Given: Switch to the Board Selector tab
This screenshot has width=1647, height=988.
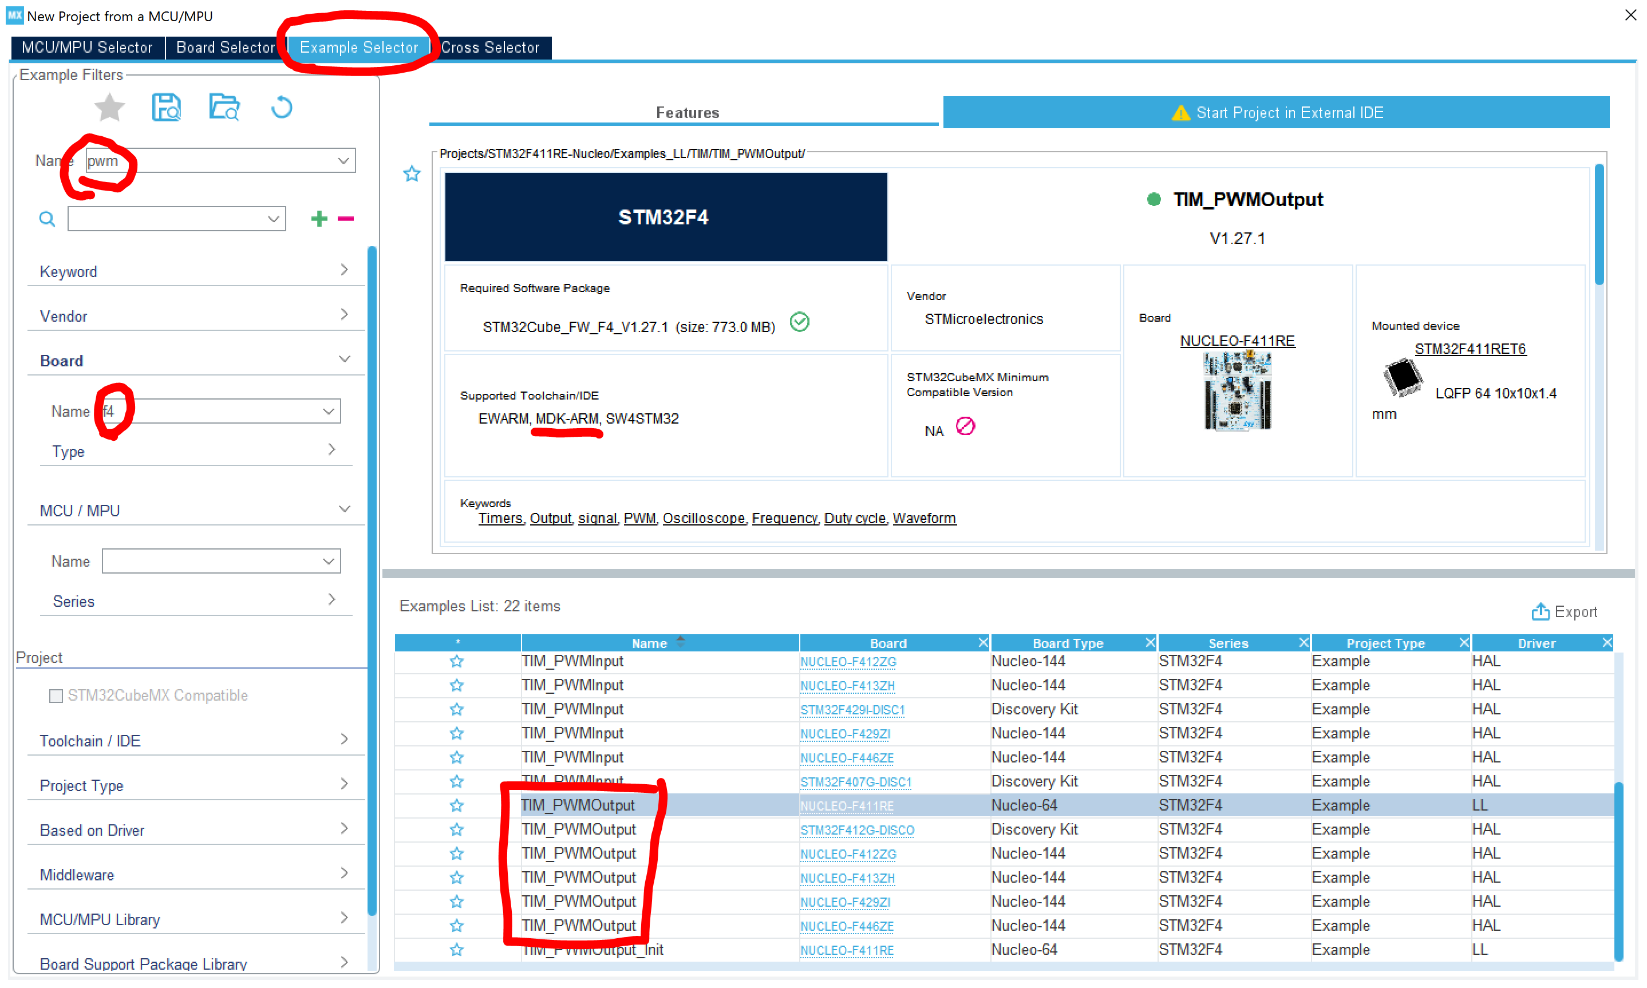Looking at the screenshot, I should click(225, 48).
